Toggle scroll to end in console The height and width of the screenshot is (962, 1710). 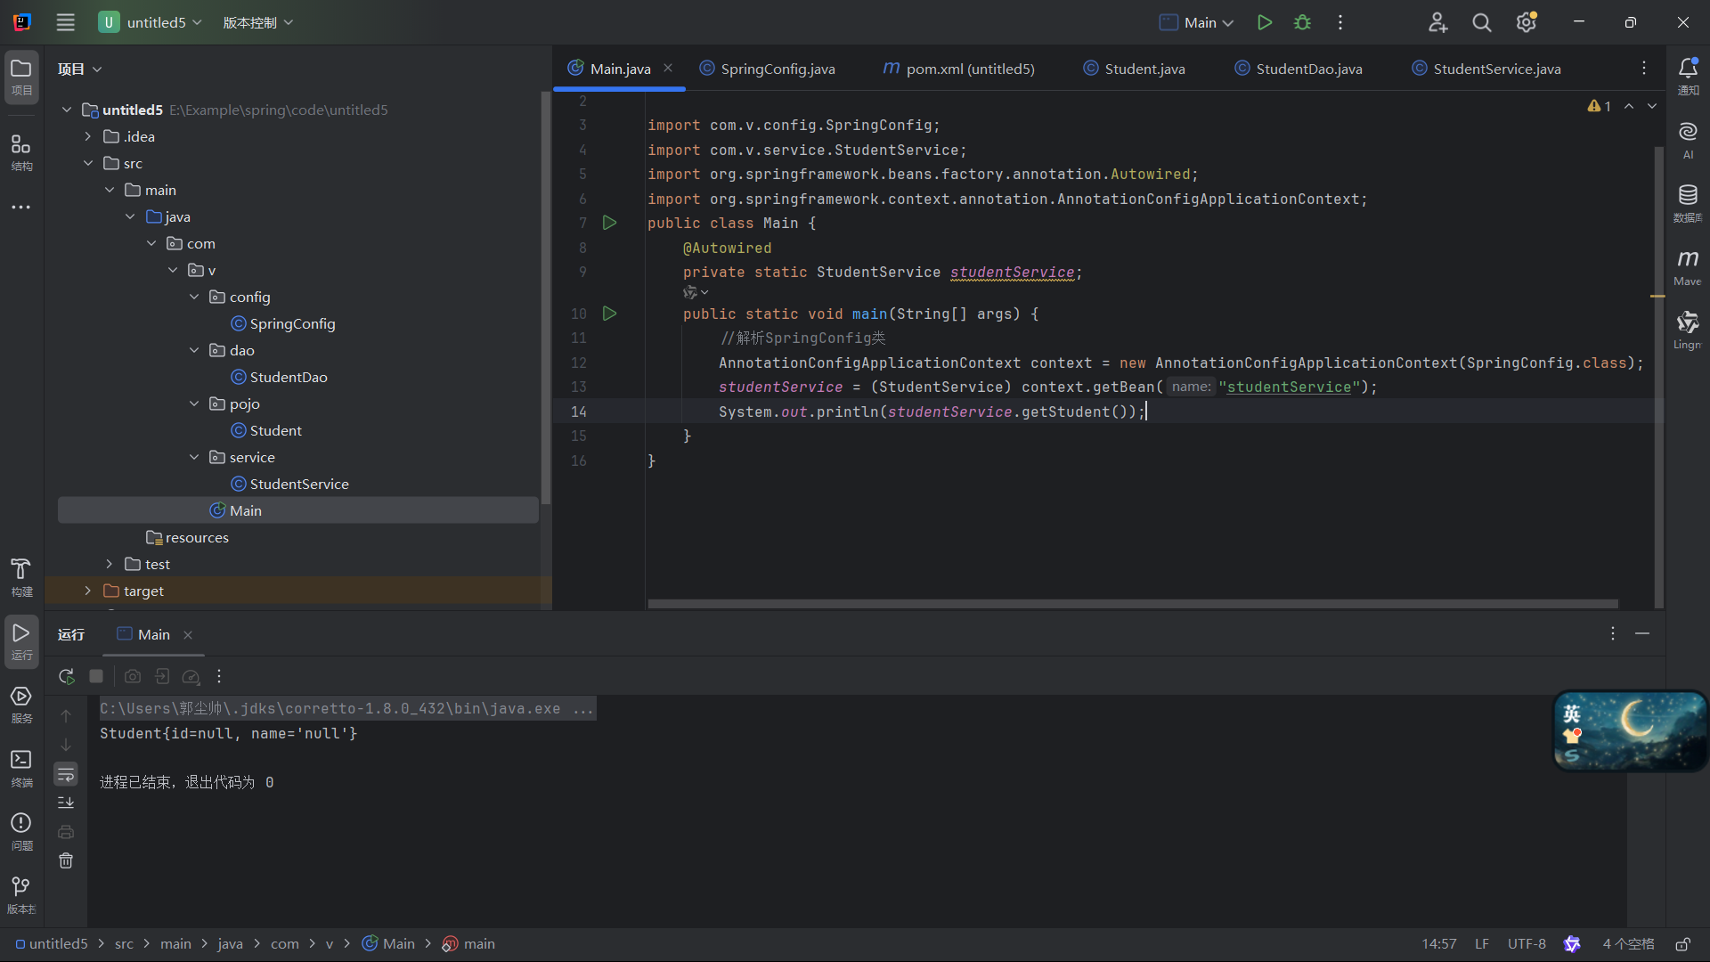coord(66,803)
